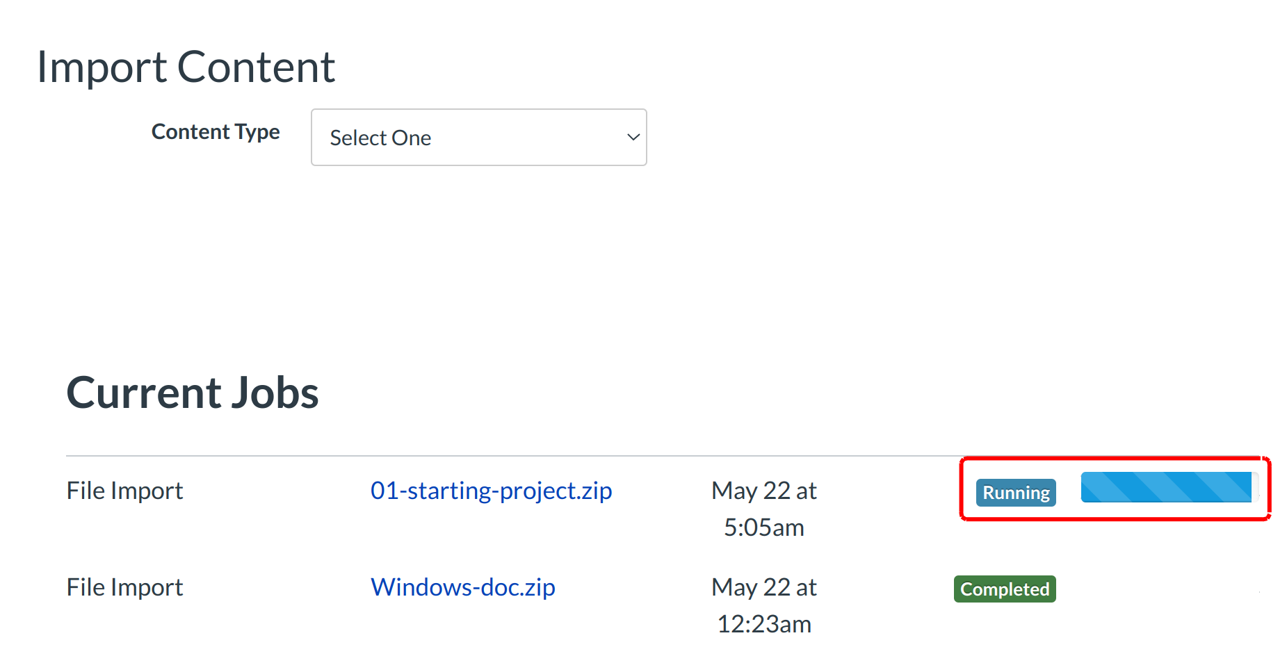1287x647 pixels.
Task: Open the Windows-doc.zip file link
Action: coord(462,587)
